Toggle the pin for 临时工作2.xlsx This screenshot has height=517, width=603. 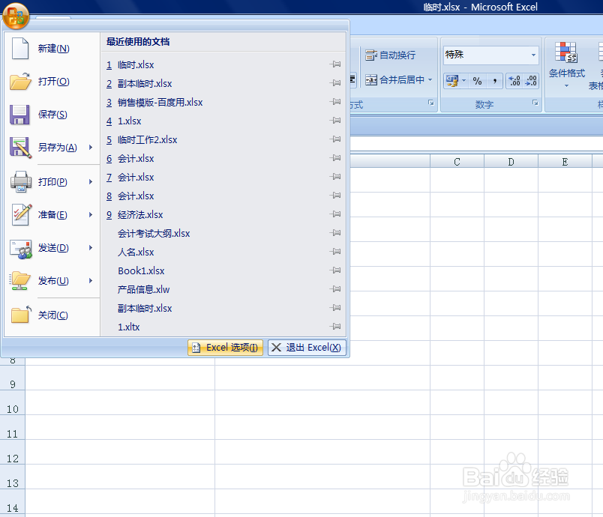(335, 139)
